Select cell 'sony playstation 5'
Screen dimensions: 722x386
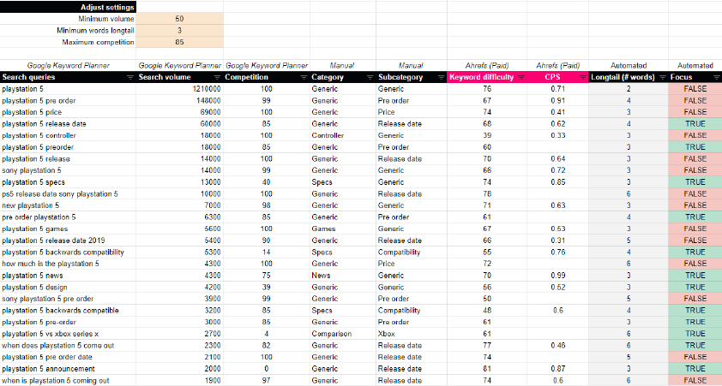[x=68, y=170]
